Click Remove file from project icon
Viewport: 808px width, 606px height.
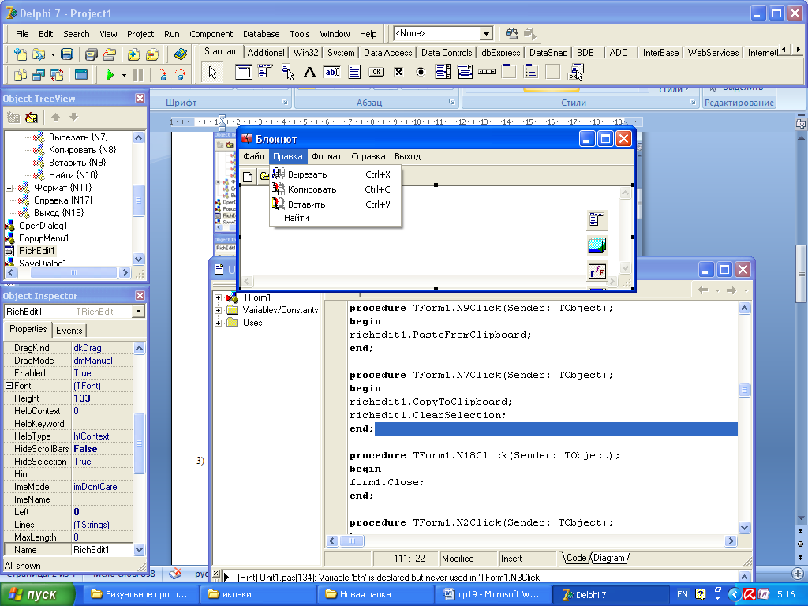(152, 54)
